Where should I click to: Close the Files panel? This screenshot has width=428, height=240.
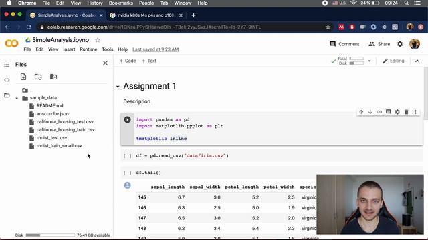coord(106,63)
